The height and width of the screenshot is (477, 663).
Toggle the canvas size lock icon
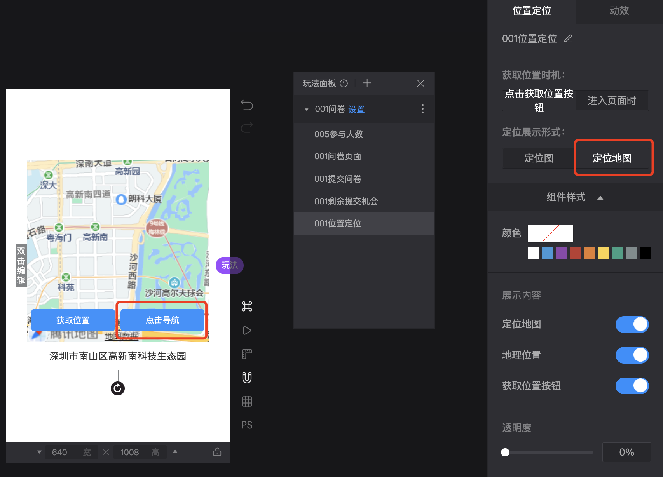217,452
